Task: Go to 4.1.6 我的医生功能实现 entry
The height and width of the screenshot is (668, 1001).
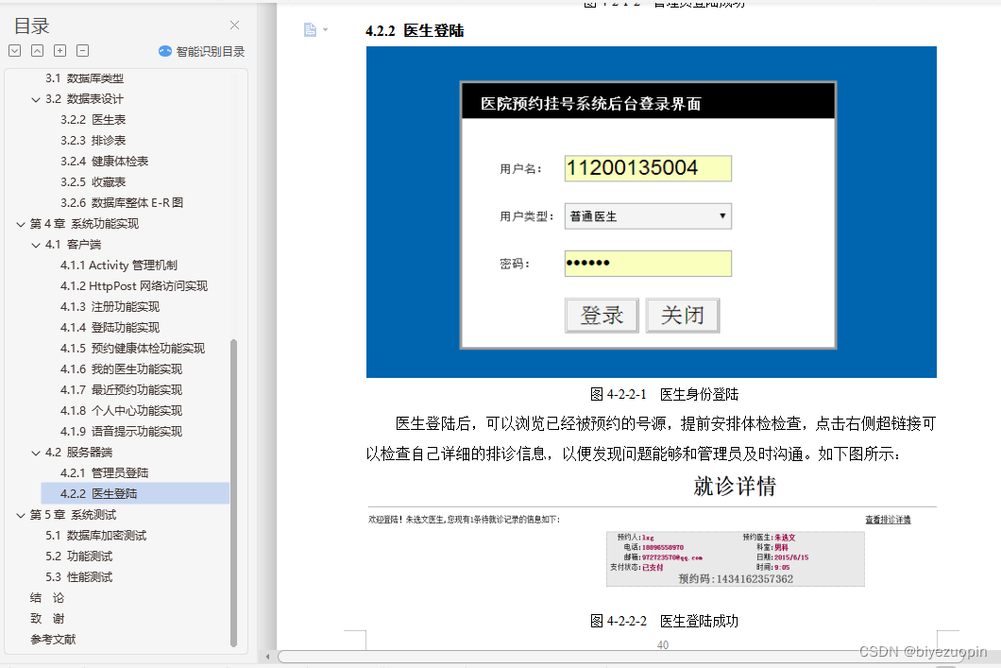Action: (121, 369)
